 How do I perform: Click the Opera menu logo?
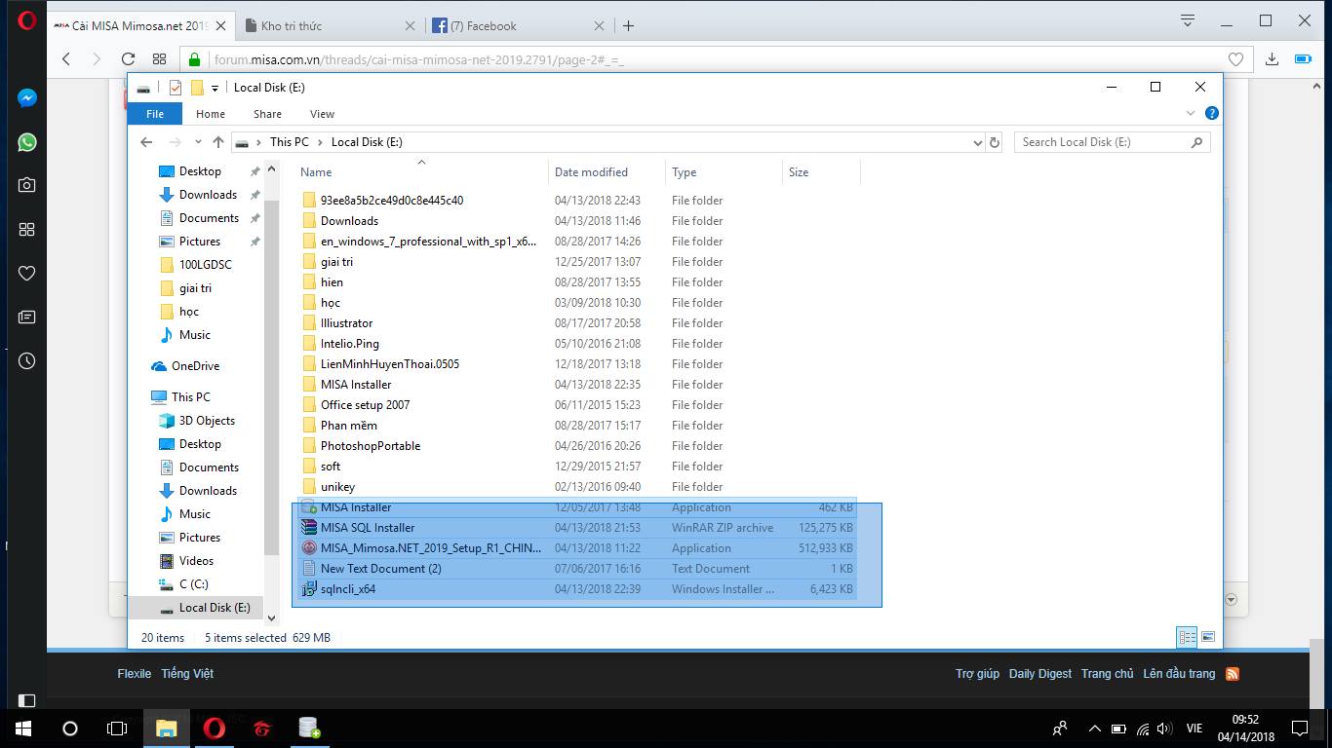pos(27,20)
